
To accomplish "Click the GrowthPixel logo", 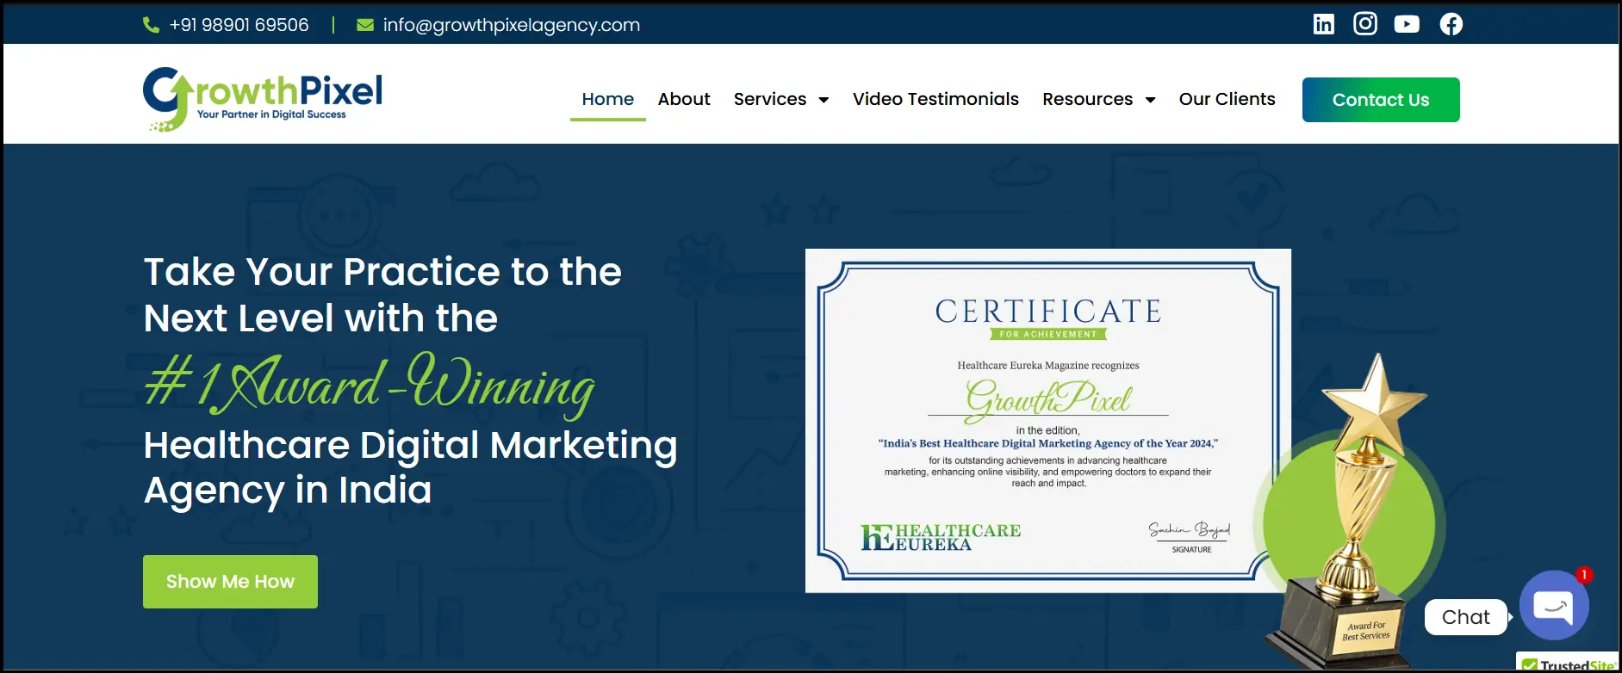I will 263,99.
